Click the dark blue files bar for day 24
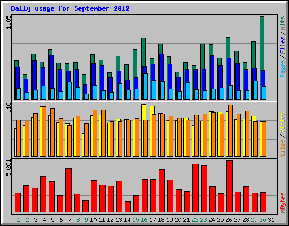This screenshot has width=289, height=226. (212, 72)
